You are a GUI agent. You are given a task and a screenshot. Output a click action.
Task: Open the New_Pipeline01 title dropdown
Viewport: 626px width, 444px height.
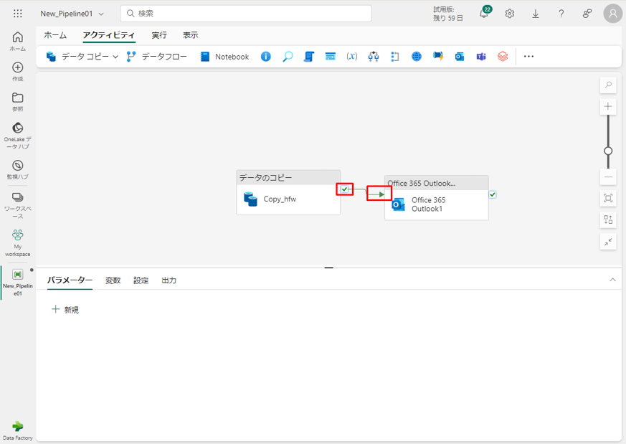101,14
